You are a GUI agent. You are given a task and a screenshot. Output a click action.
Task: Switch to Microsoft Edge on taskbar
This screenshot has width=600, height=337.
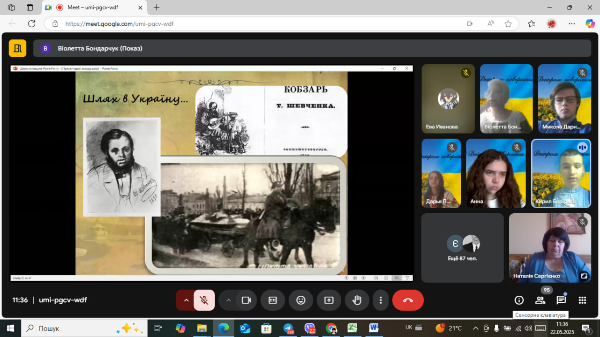point(224,328)
